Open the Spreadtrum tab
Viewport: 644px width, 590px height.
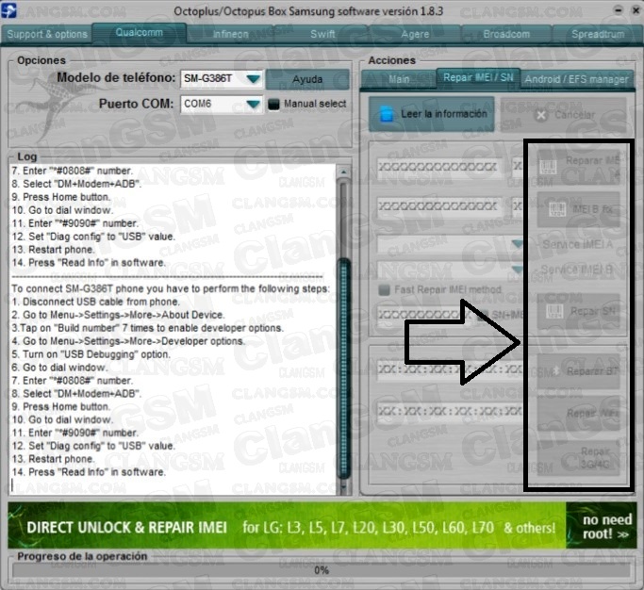pyautogui.click(x=598, y=34)
